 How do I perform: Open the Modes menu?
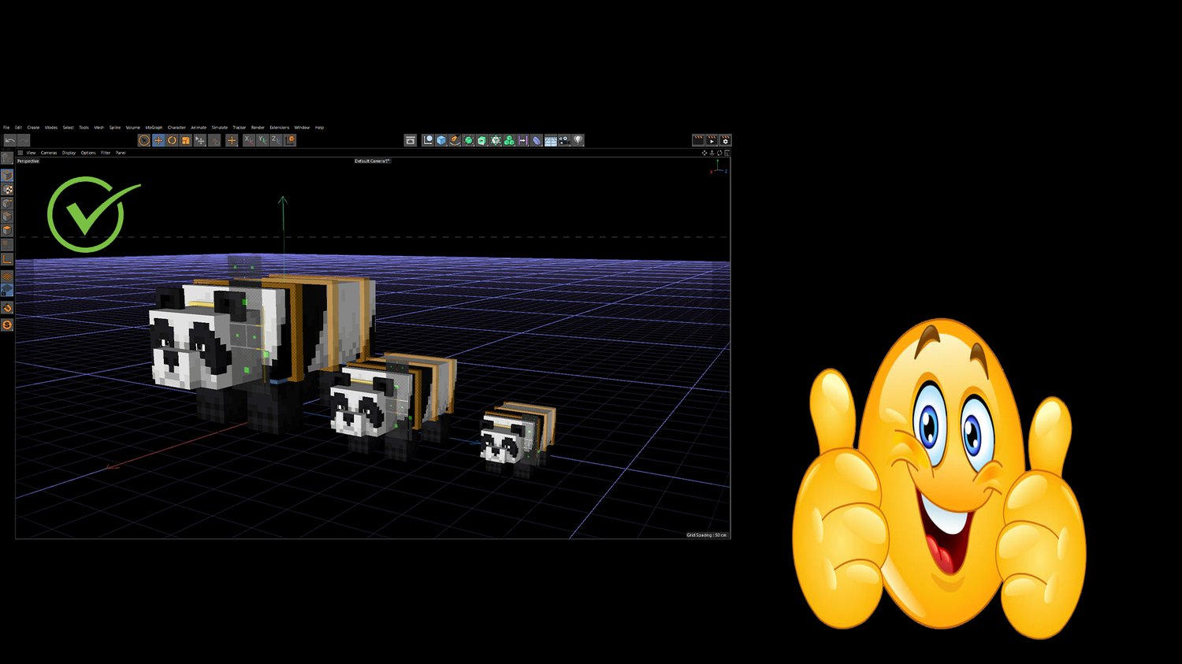[51, 128]
